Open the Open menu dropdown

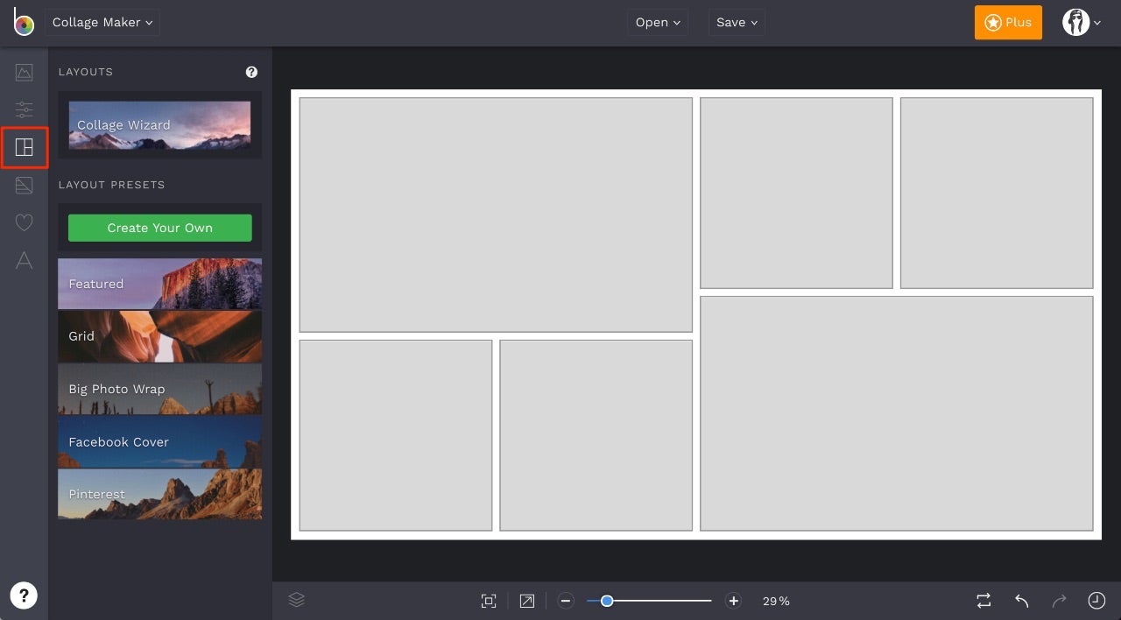click(657, 22)
